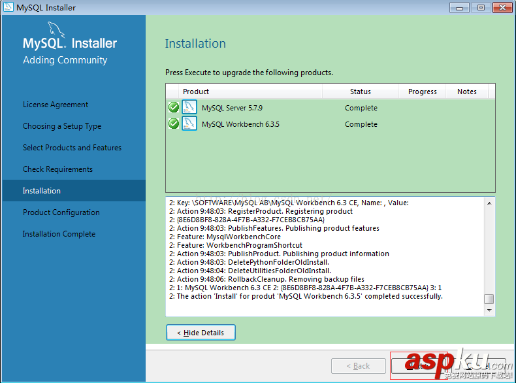The height and width of the screenshot is (383, 516).
Task: Open Select Products and Features step
Action: click(x=72, y=148)
